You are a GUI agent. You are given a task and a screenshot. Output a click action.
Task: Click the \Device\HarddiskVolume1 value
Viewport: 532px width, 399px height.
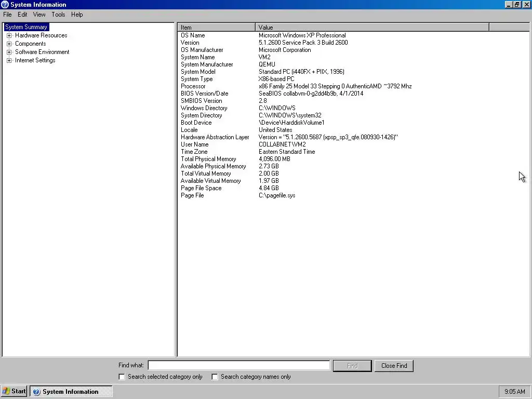click(x=291, y=123)
